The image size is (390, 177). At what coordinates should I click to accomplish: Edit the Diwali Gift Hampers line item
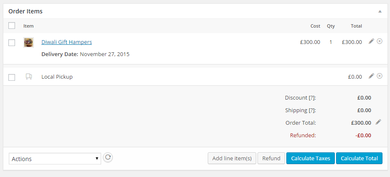click(371, 41)
